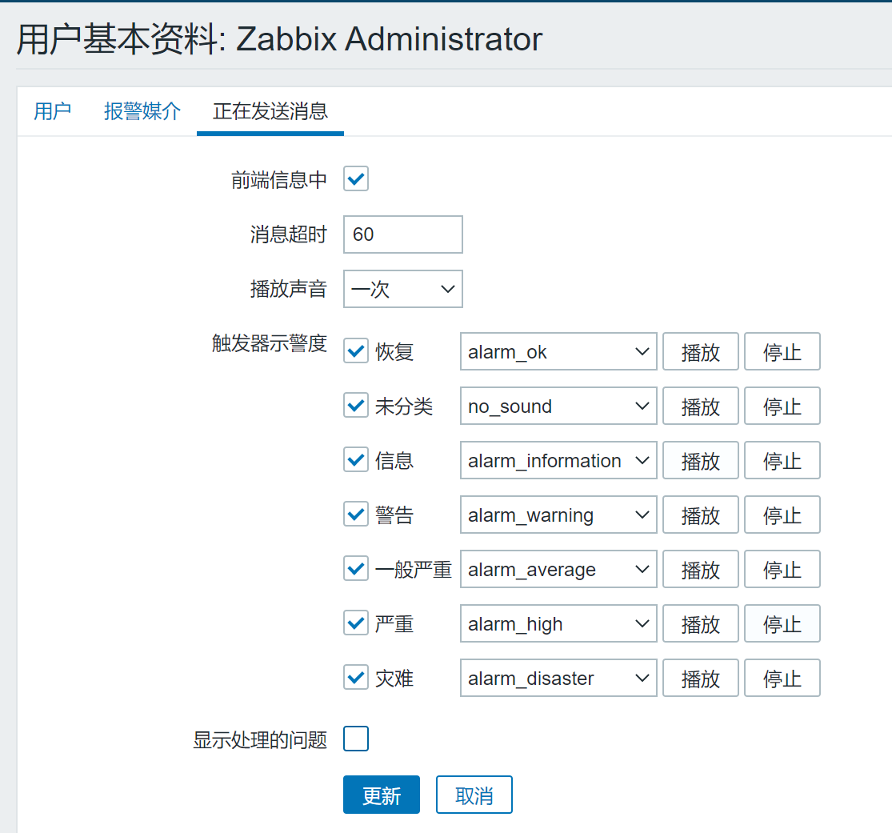Enable 显示处理的问题 checkbox
This screenshot has height=833, width=892.
(356, 739)
